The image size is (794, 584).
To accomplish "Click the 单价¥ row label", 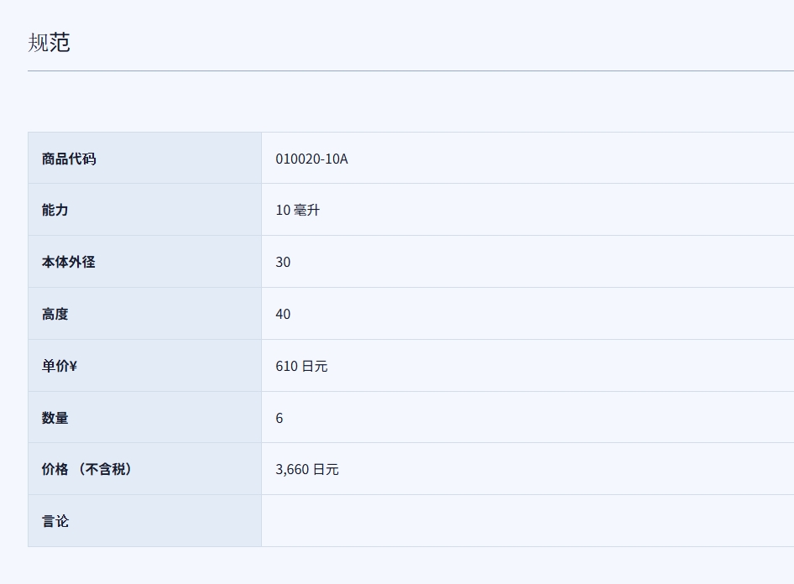I will tap(60, 366).
